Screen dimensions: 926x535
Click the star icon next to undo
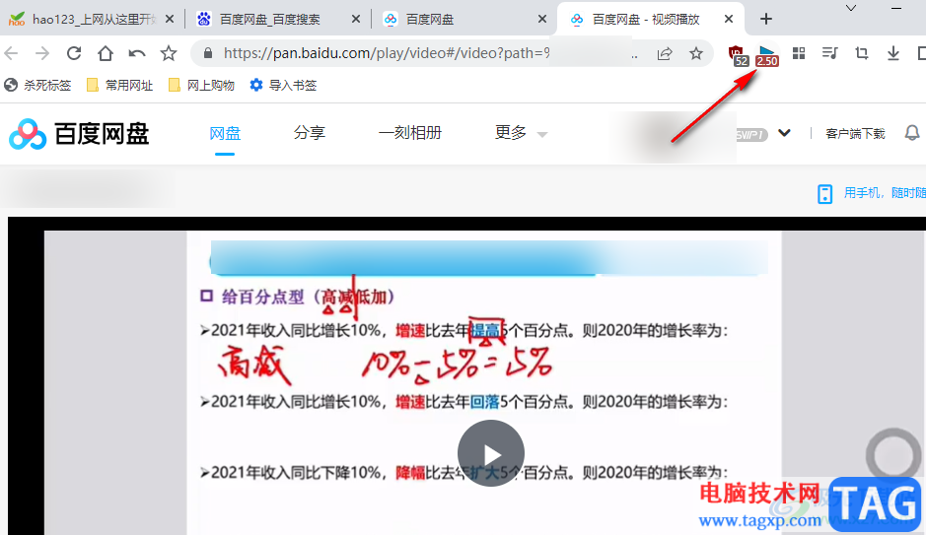[x=169, y=53]
